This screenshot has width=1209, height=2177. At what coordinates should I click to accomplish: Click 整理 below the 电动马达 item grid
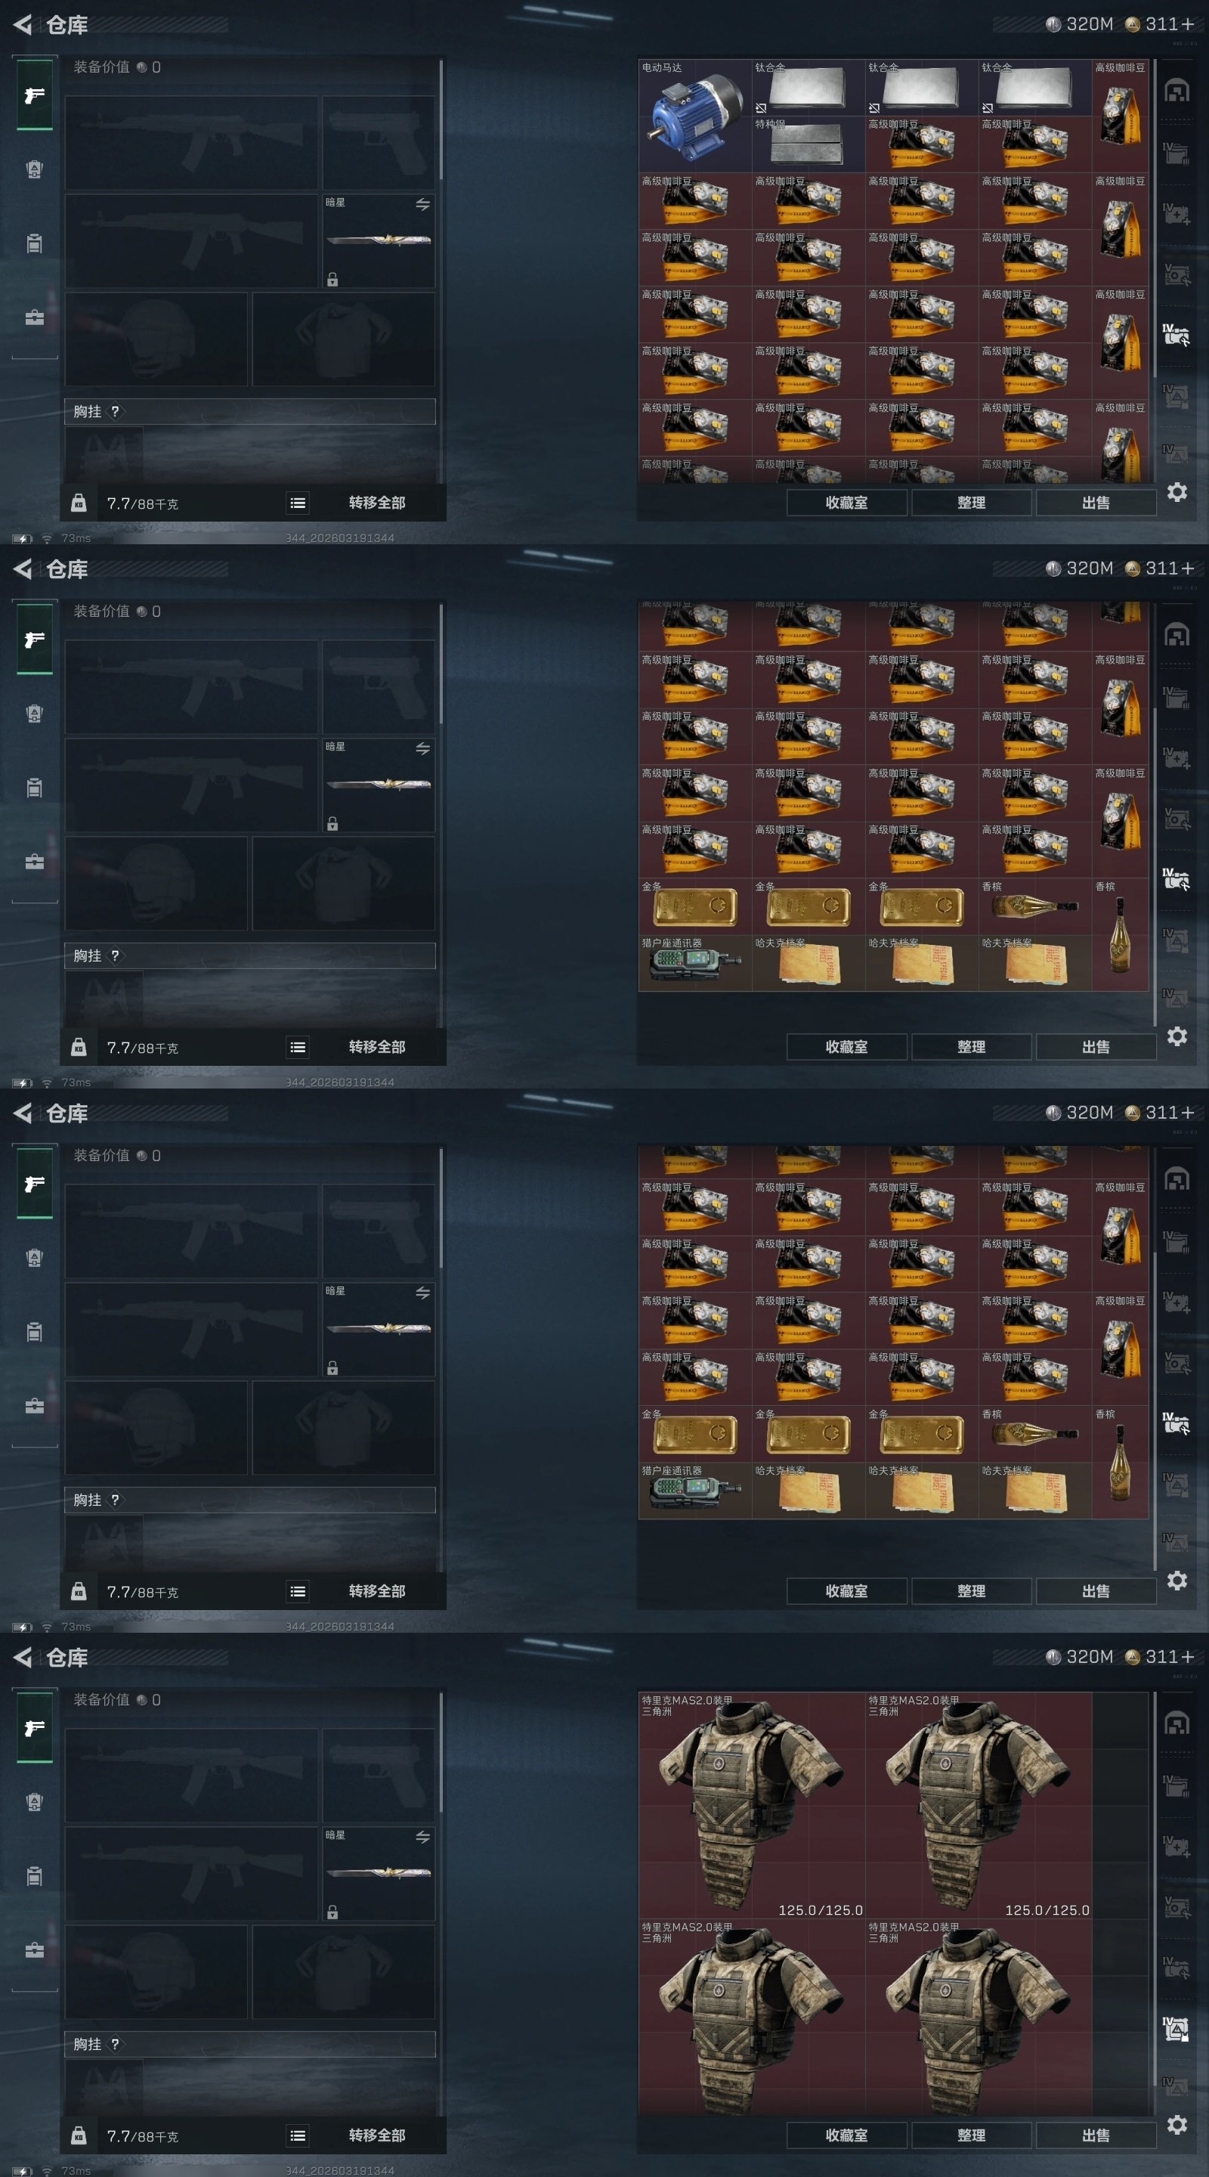point(971,503)
